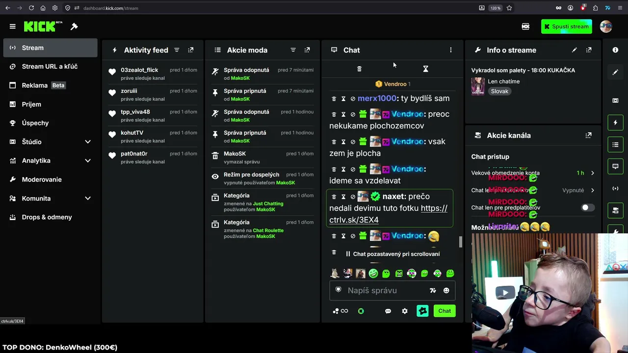
Task: Open the emoji picker in chat input
Action: tap(446, 291)
